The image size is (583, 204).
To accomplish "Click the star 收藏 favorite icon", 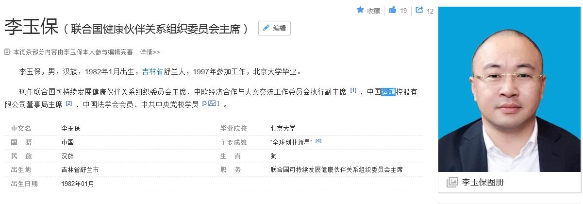I will 360,10.
